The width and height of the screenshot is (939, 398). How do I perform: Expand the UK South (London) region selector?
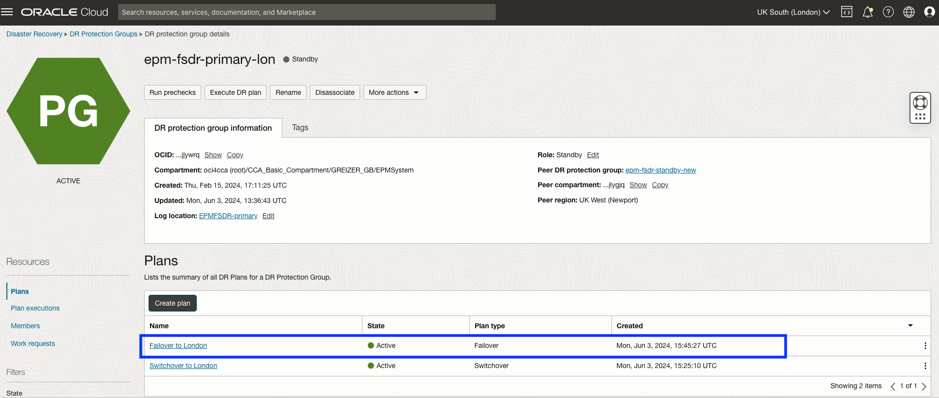tap(793, 12)
